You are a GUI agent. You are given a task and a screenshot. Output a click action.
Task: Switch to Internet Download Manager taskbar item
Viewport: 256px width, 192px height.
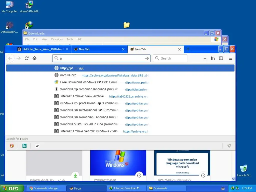(x=126, y=188)
